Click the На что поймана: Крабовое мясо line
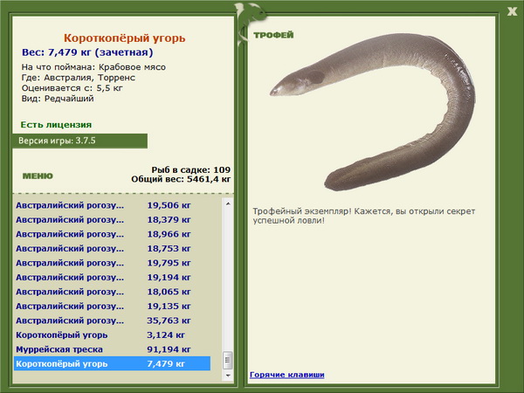The height and width of the screenshot is (393, 524). click(93, 67)
